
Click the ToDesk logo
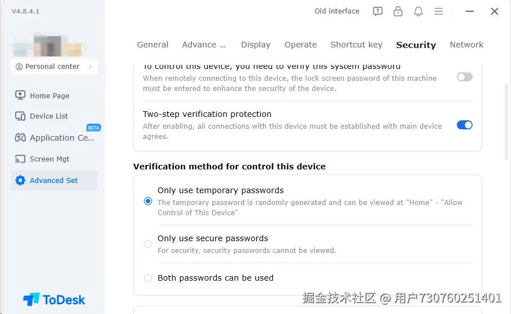tap(54, 299)
